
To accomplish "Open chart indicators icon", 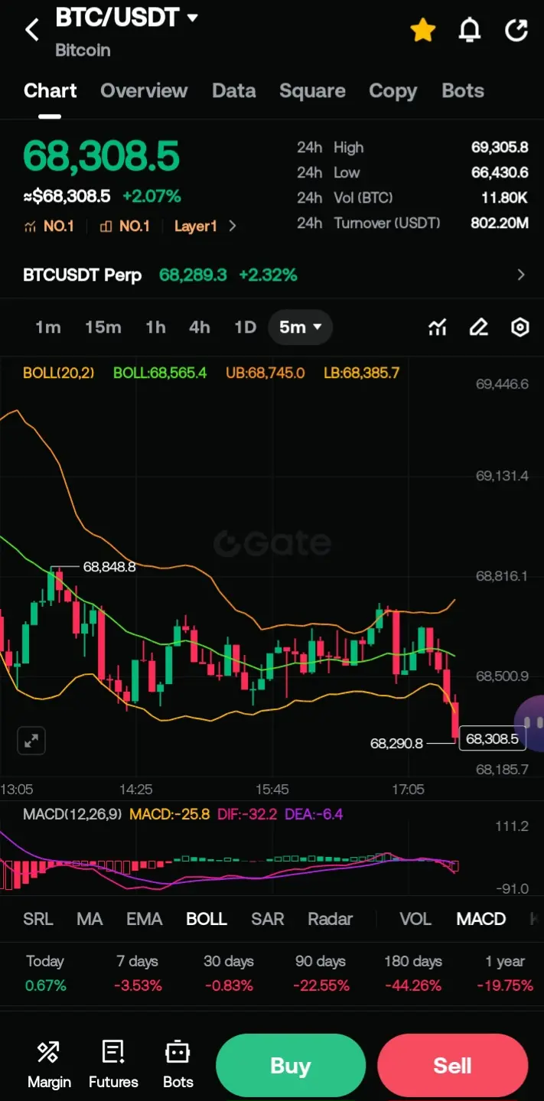I will (437, 327).
